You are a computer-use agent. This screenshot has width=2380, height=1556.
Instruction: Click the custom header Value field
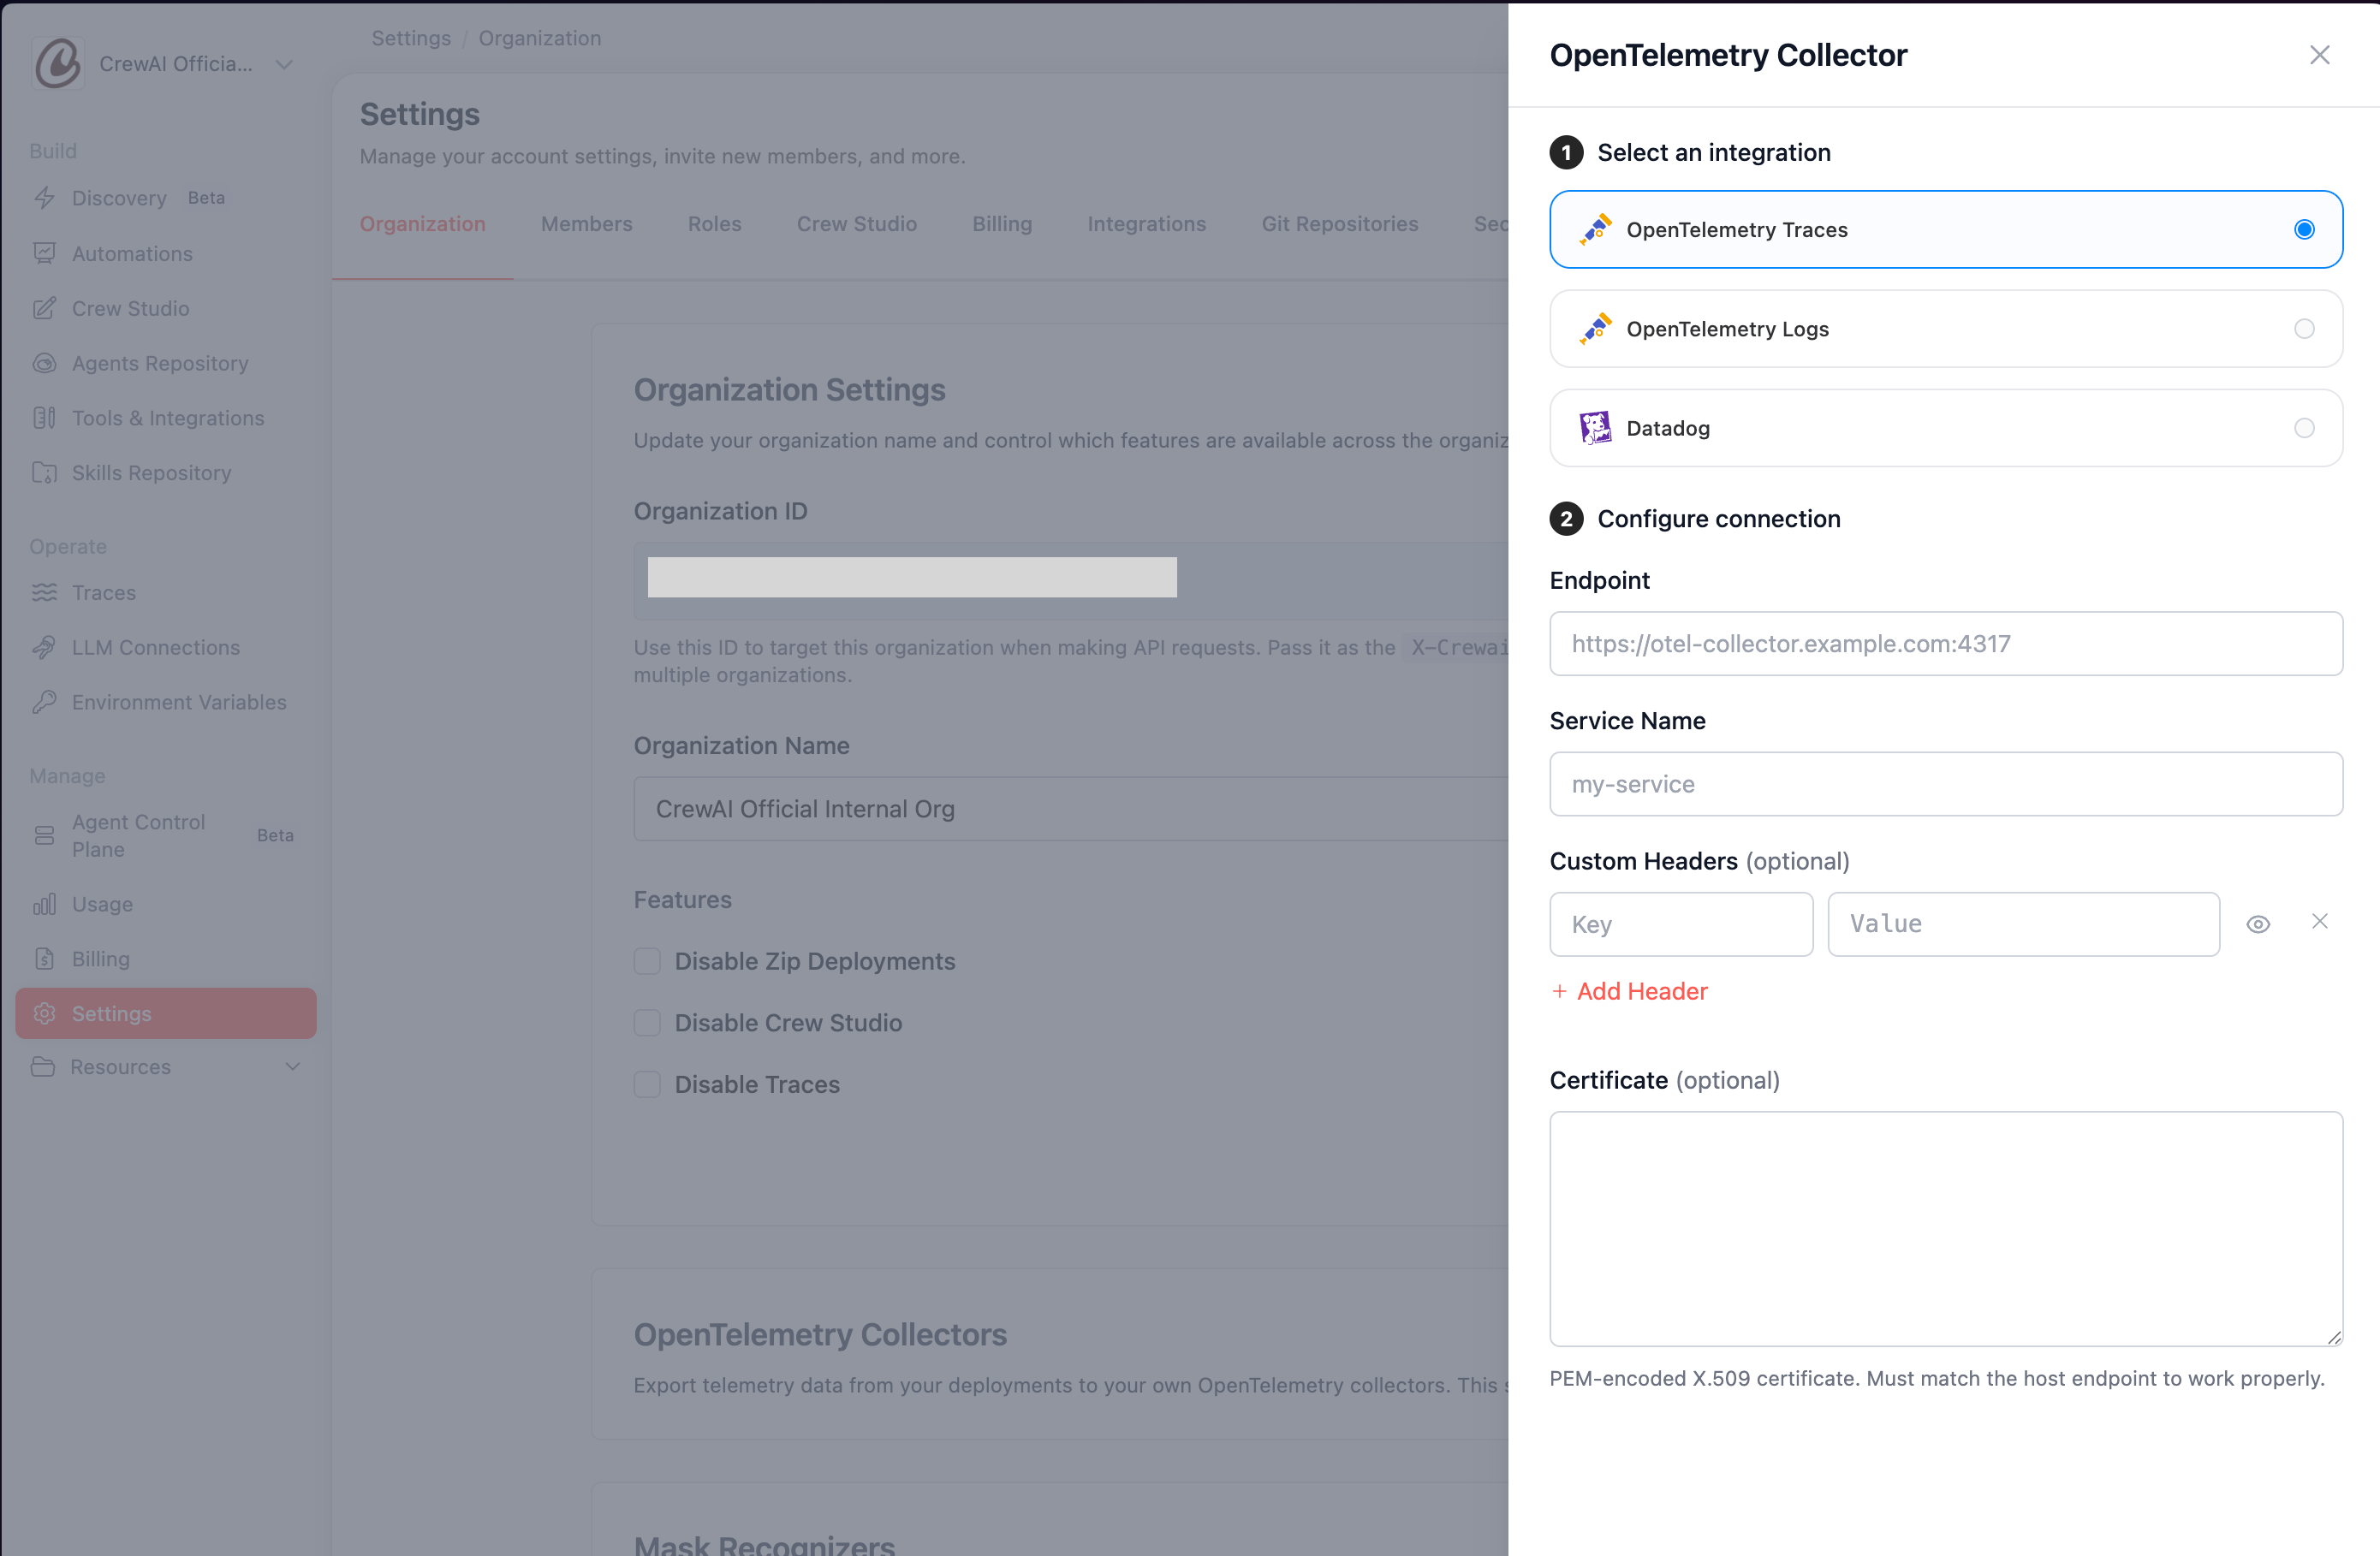pyautogui.click(x=2023, y=924)
